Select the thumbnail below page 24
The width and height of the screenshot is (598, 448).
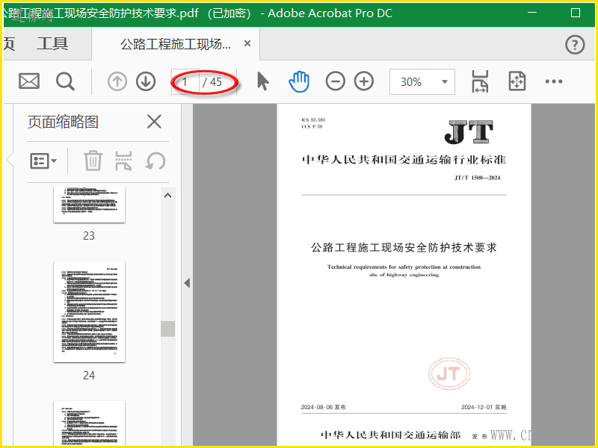pyautogui.click(x=89, y=423)
